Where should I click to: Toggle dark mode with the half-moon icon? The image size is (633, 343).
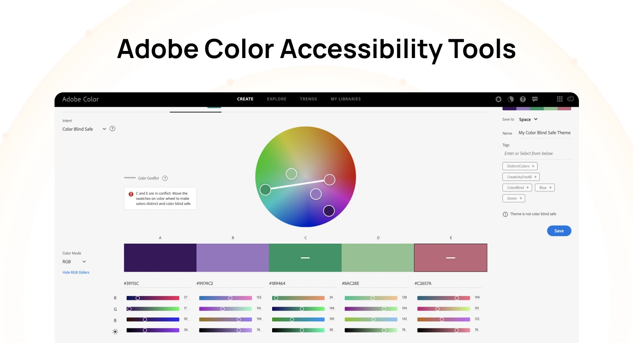[x=510, y=99]
